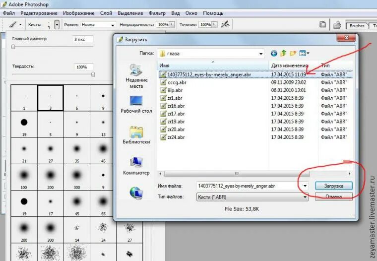Select file zr1.abr

172,98
